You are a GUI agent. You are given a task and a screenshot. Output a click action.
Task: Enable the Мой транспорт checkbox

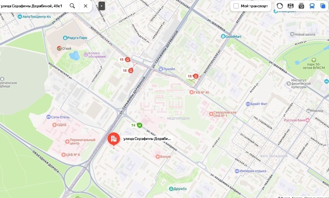[x=236, y=6]
